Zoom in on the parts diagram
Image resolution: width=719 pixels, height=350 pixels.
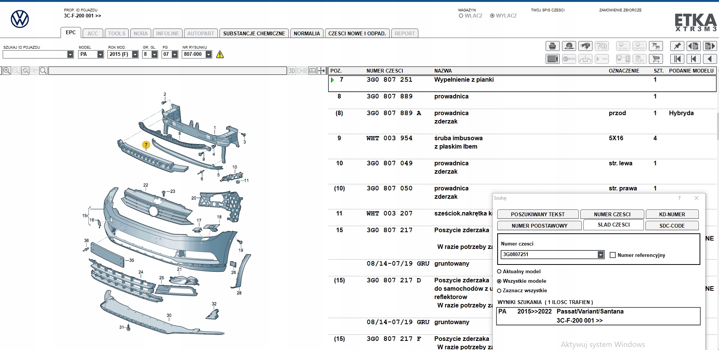tap(7, 71)
